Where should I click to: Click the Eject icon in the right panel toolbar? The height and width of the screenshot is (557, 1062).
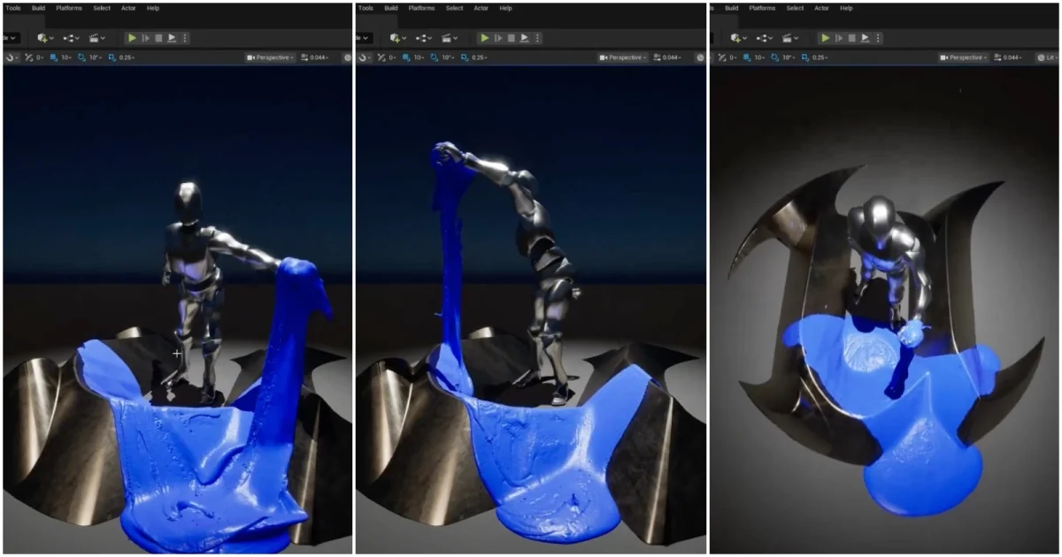coord(866,38)
